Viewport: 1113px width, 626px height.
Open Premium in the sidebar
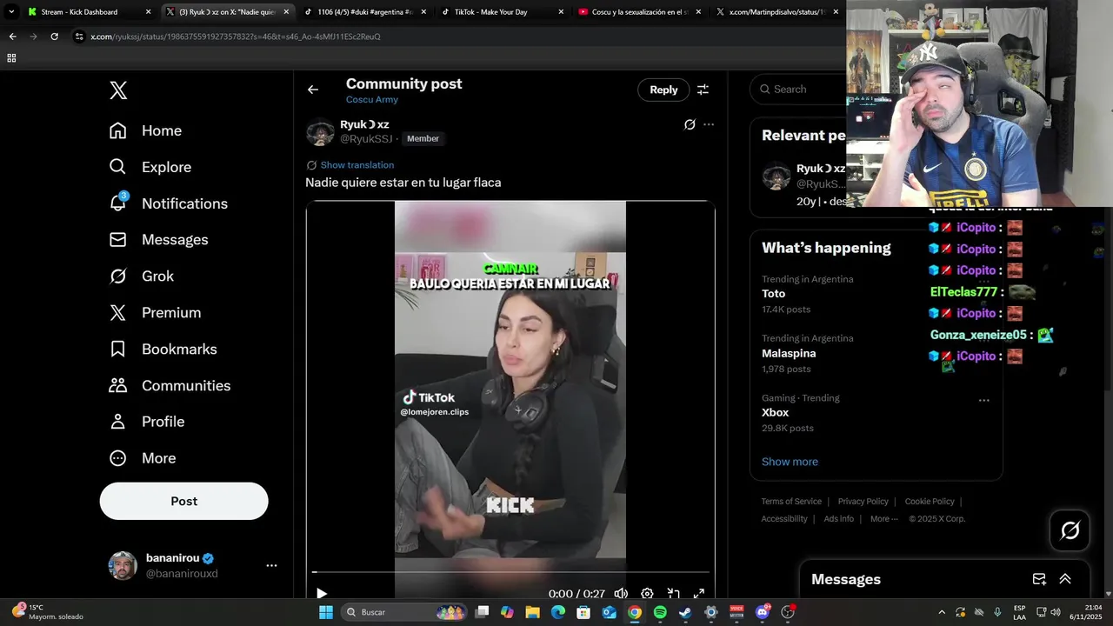point(155,313)
